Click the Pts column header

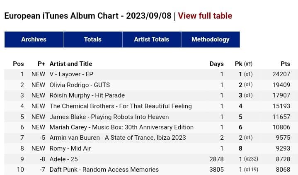coord(285,64)
